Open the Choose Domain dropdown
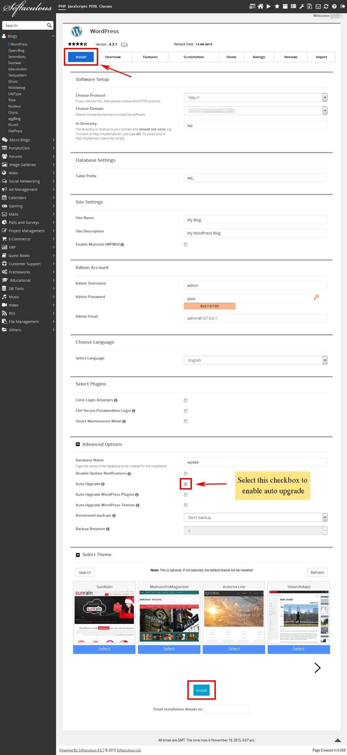The height and width of the screenshot is (755, 347). 255,110
